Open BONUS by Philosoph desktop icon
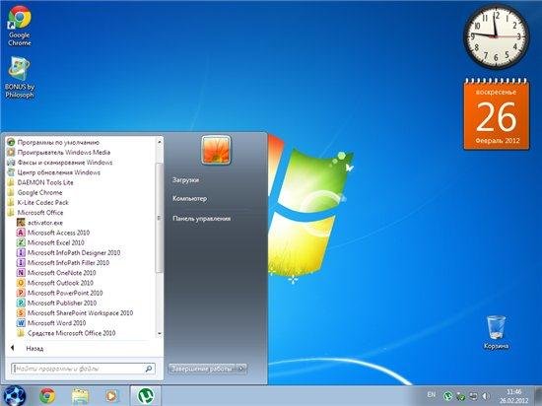This screenshot has width=542, height=406. click(20, 78)
